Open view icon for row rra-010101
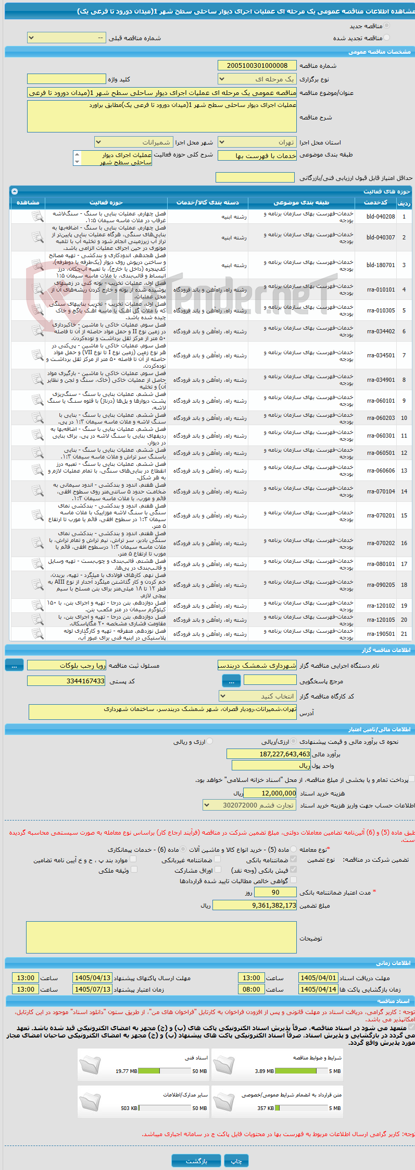Viewport: 415px width, 1170px height. point(37,290)
